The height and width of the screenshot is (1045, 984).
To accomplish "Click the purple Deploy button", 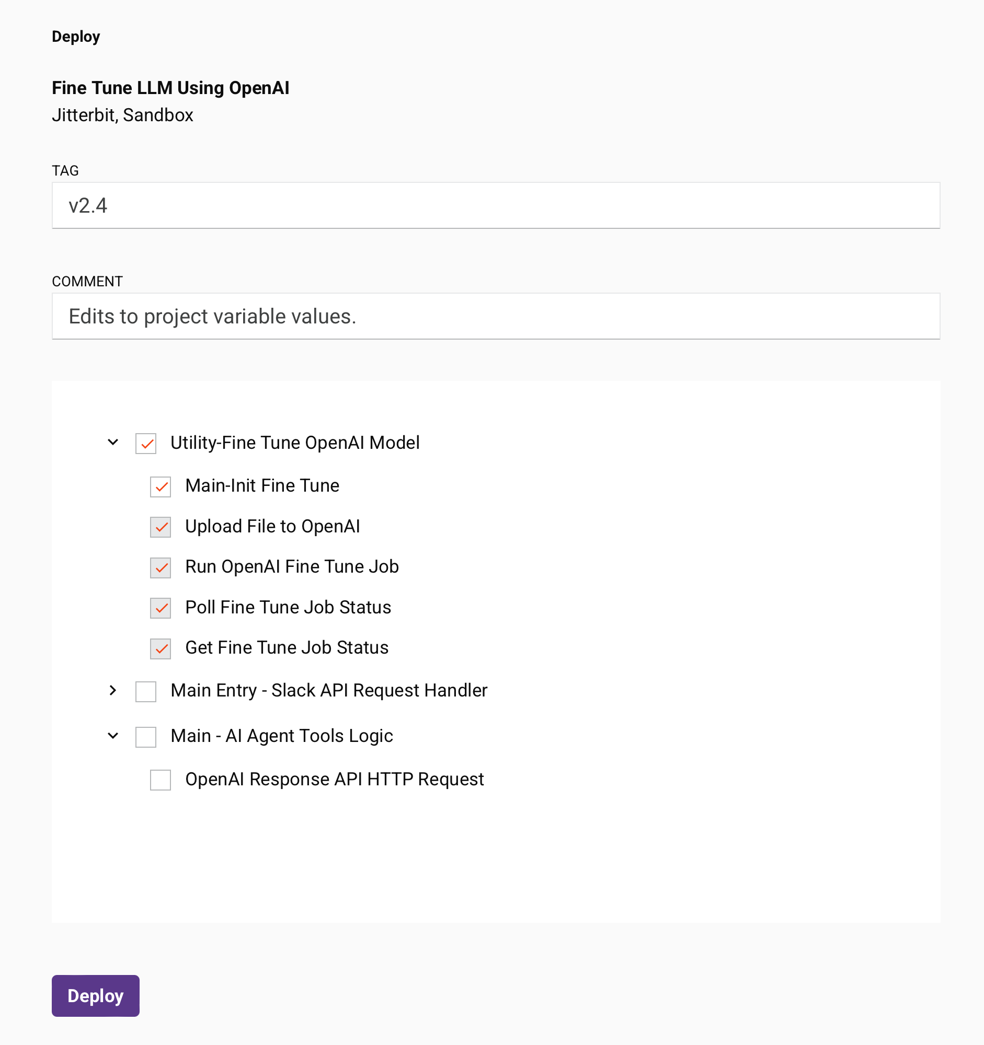I will (x=95, y=995).
